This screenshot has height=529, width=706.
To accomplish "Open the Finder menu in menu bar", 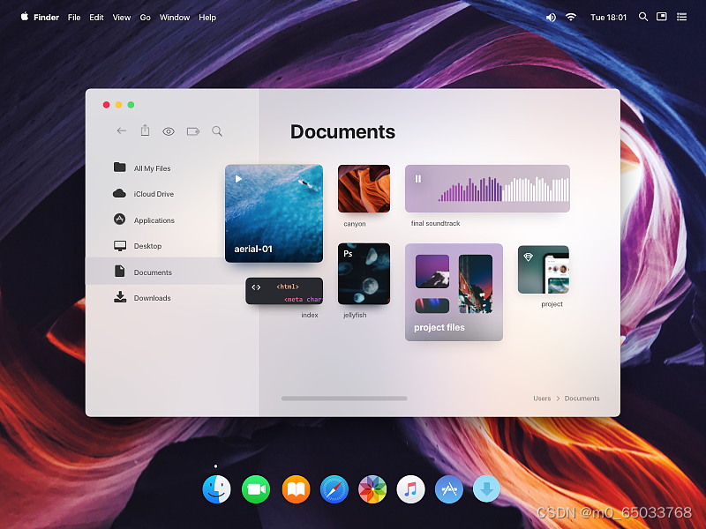I will point(47,17).
